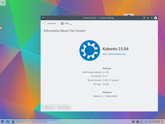Viewport: 165px width, 124px height.
Task: Select the 1.7 GiB of RAM text
Action: pos(110,96)
